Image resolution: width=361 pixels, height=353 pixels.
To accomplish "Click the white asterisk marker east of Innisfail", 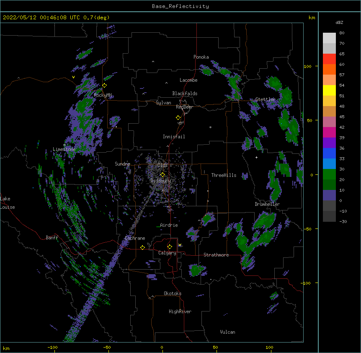I will click(210, 127).
